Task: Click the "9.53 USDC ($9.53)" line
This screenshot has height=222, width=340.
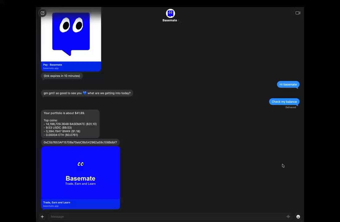Action: [x=58, y=128]
